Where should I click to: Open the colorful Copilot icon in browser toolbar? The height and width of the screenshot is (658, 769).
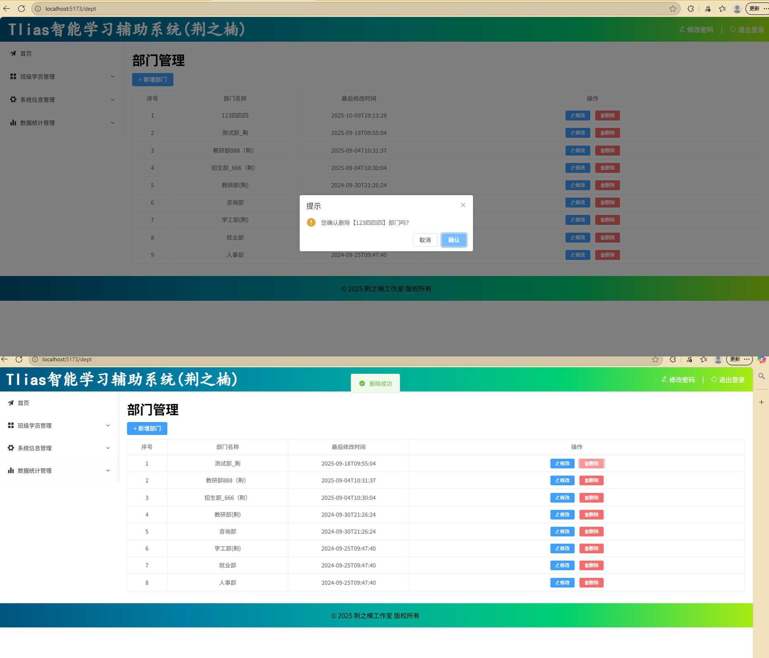(762, 360)
